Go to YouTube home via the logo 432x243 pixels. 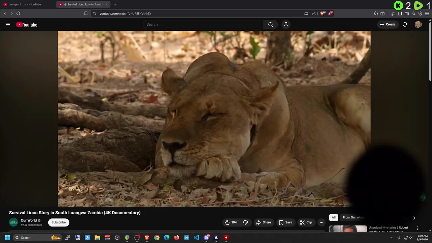(x=27, y=25)
